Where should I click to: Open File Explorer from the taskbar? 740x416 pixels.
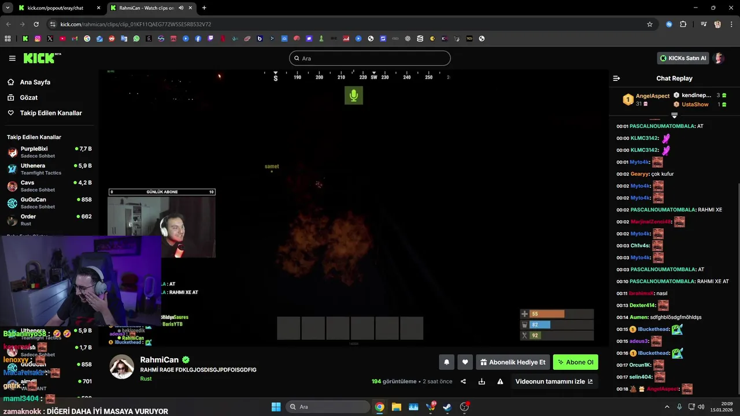point(396,407)
